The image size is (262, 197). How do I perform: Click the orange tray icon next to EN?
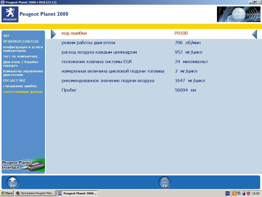(234, 193)
